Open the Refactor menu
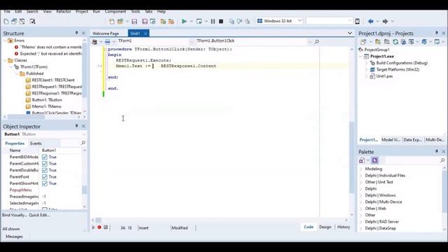448x252 pixels. click(64, 12)
